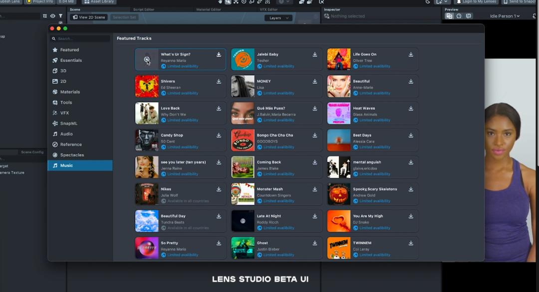Click View 2D Scene button

pos(89,17)
